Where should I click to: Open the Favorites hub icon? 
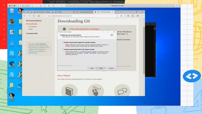128,16
